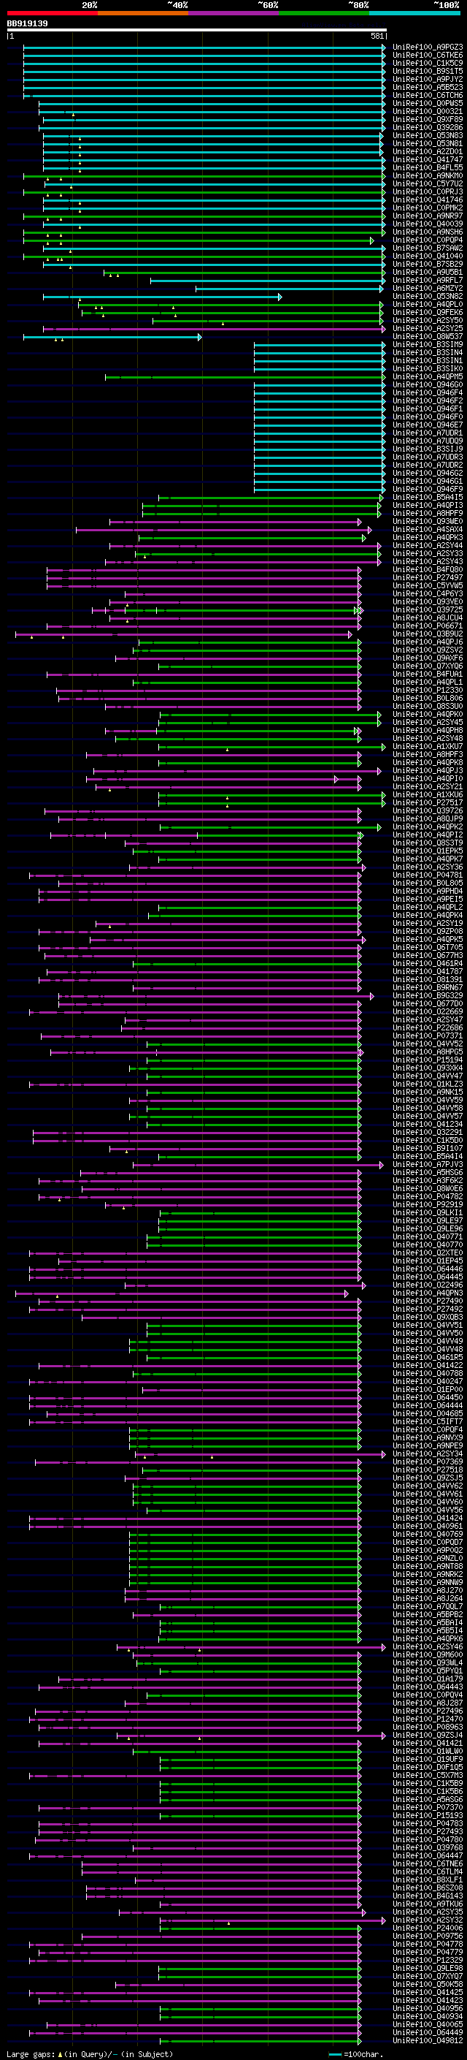Screen dimensions: 467x2060
Task: Select label UniRef100_P27497
Action: pos(428,578)
